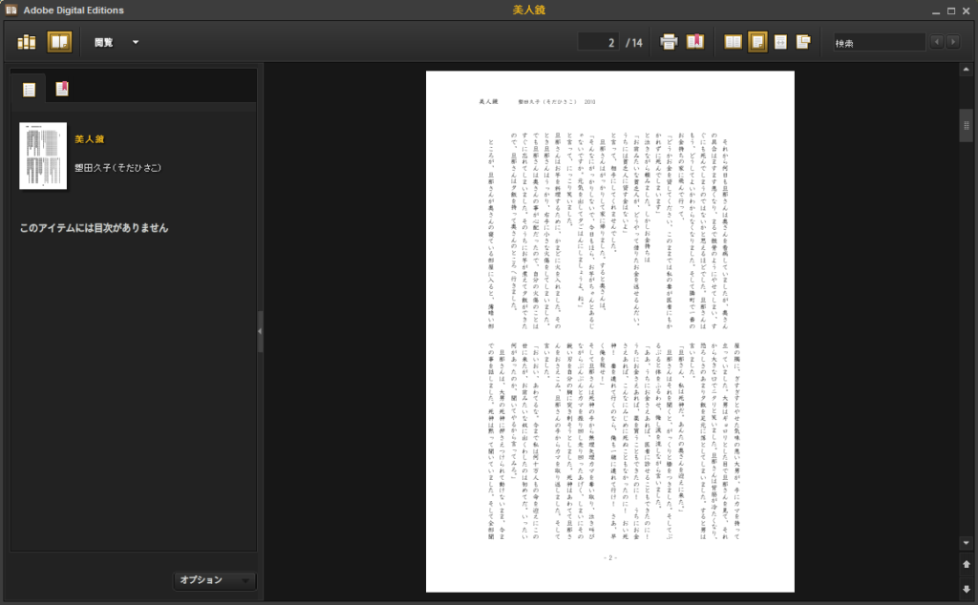Screen dimensions: 978x605
Task: Open the 閲覧 dropdown menu
Action: tap(117, 42)
